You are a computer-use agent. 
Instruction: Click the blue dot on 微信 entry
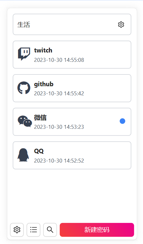pyautogui.click(x=122, y=121)
